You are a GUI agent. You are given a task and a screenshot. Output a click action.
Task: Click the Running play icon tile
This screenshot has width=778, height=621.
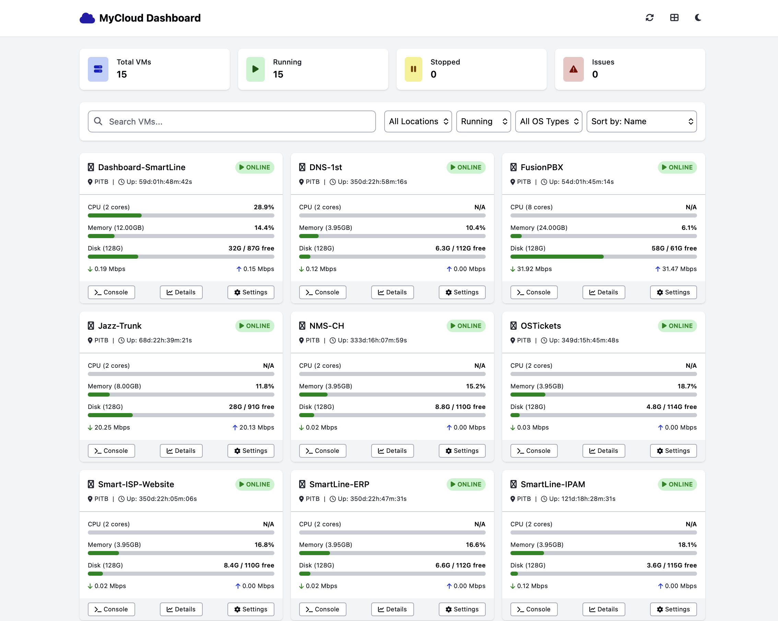coord(256,69)
